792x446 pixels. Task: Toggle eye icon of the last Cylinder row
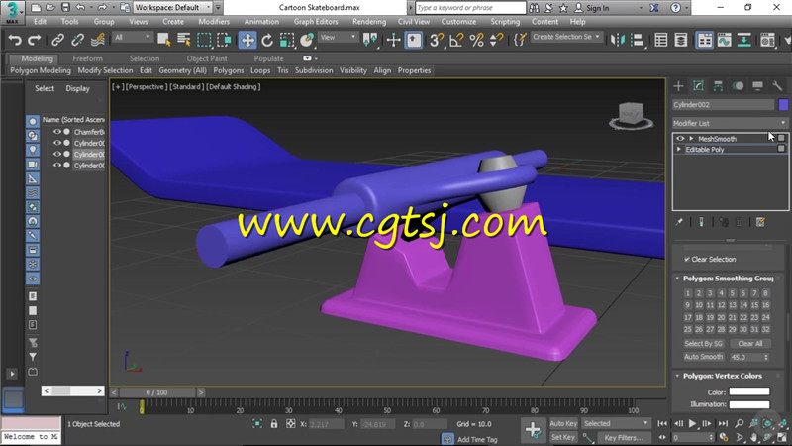(57, 165)
